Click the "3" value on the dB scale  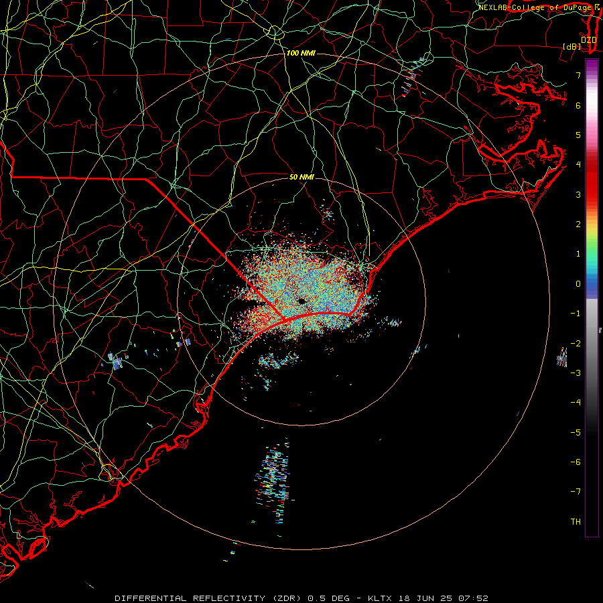pos(578,194)
